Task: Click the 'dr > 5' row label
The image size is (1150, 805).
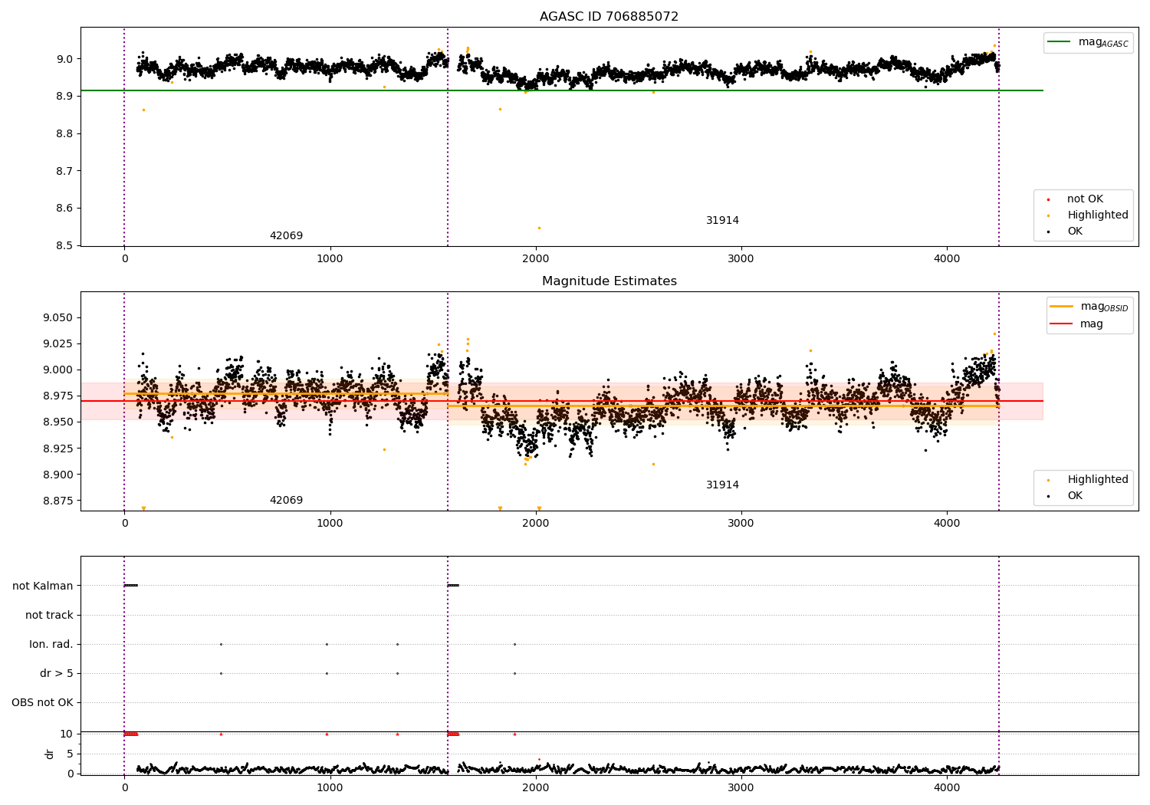Action: 57,674
